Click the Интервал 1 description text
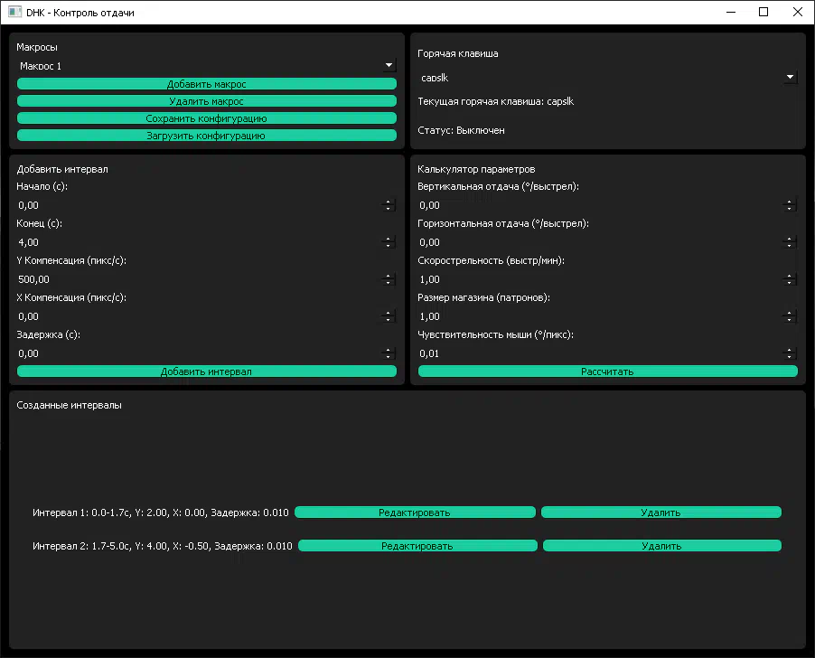 (161, 512)
